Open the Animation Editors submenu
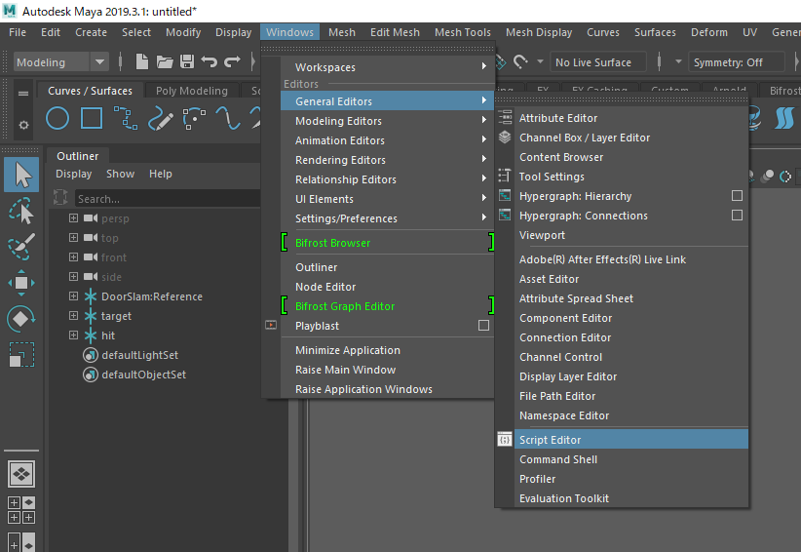The image size is (801, 552). [388, 140]
